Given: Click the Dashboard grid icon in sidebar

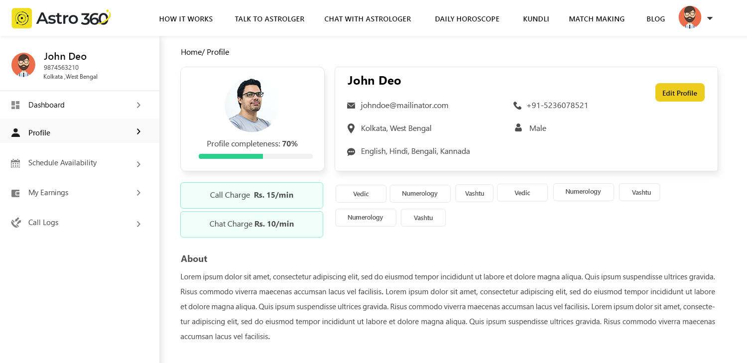Looking at the screenshot, I should [15, 105].
